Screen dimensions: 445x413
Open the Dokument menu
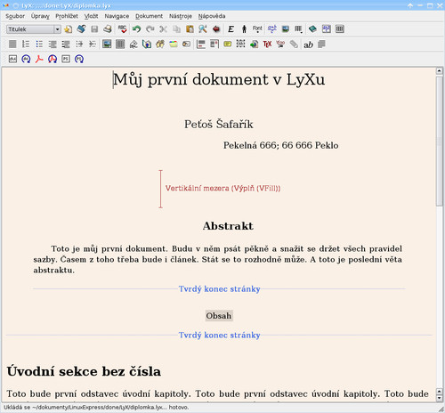(x=149, y=16)
